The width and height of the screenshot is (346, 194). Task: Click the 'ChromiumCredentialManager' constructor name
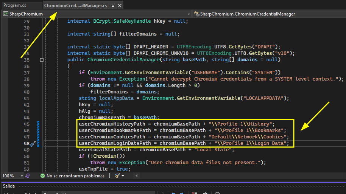click(123, 60)
